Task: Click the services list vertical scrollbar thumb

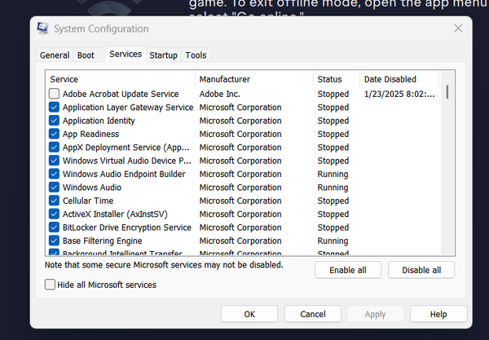Action: [447, 91]
